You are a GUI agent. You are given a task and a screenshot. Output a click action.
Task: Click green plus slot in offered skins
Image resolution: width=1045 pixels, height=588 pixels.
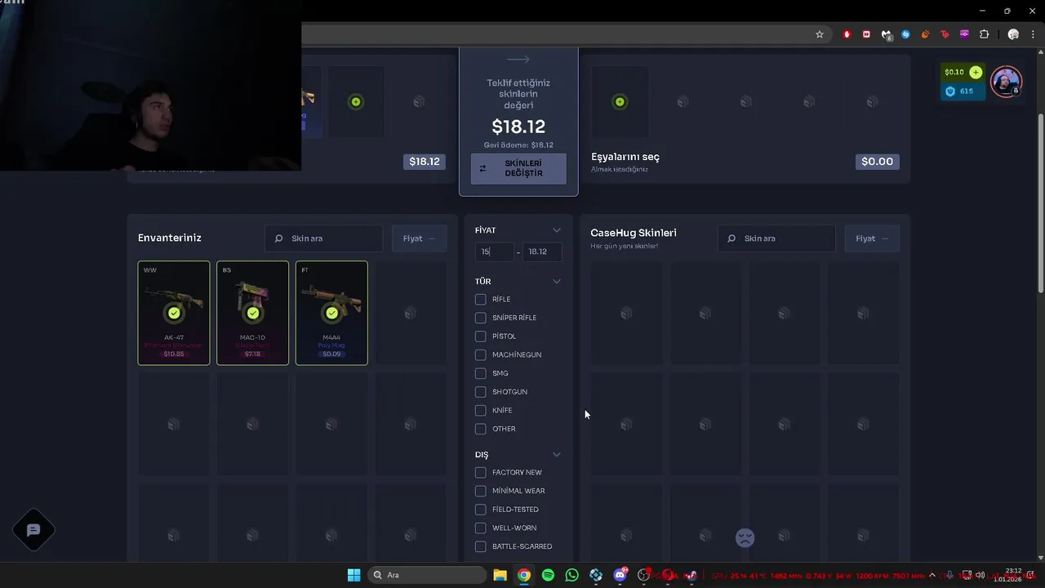(356, 102)
